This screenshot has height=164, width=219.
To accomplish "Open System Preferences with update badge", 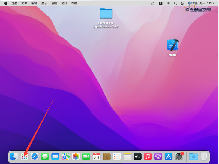I will (179, 156).
